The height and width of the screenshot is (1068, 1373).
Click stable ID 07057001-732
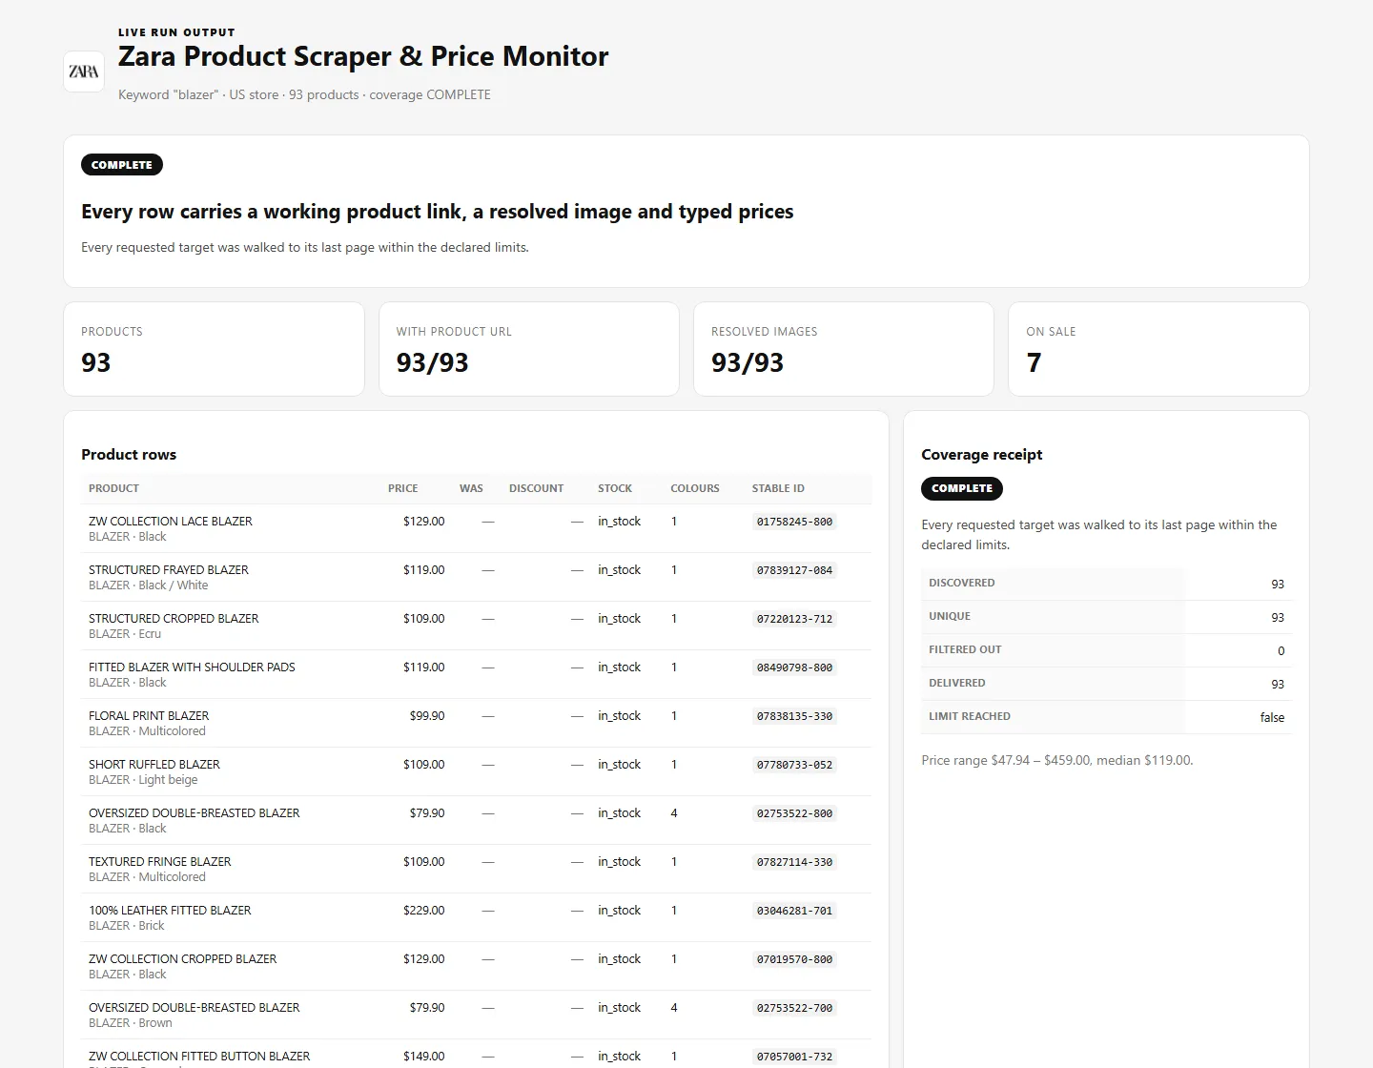click(x=794, y=1057)
